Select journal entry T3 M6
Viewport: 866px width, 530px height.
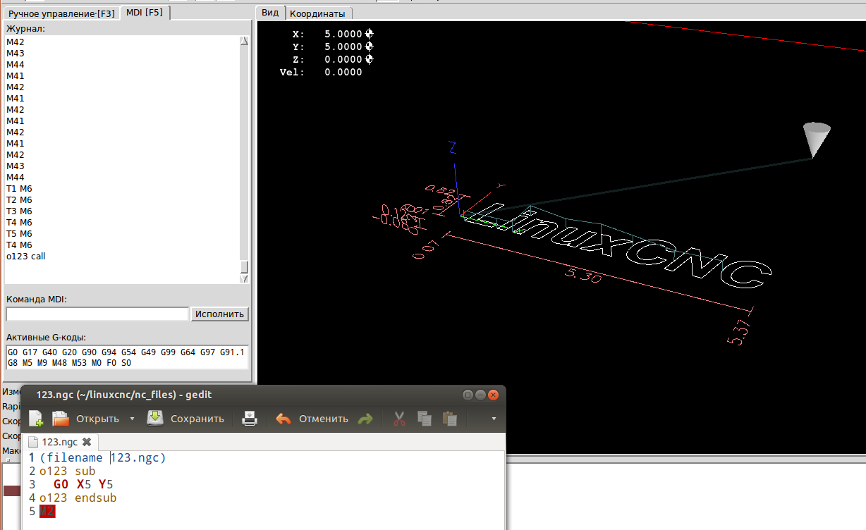(x=19, y=211)
